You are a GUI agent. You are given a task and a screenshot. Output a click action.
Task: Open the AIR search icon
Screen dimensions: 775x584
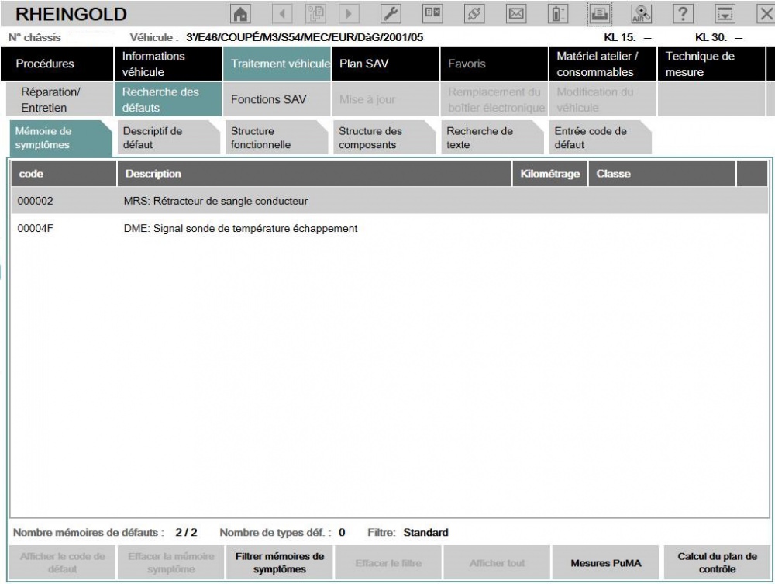coord(641,13)
